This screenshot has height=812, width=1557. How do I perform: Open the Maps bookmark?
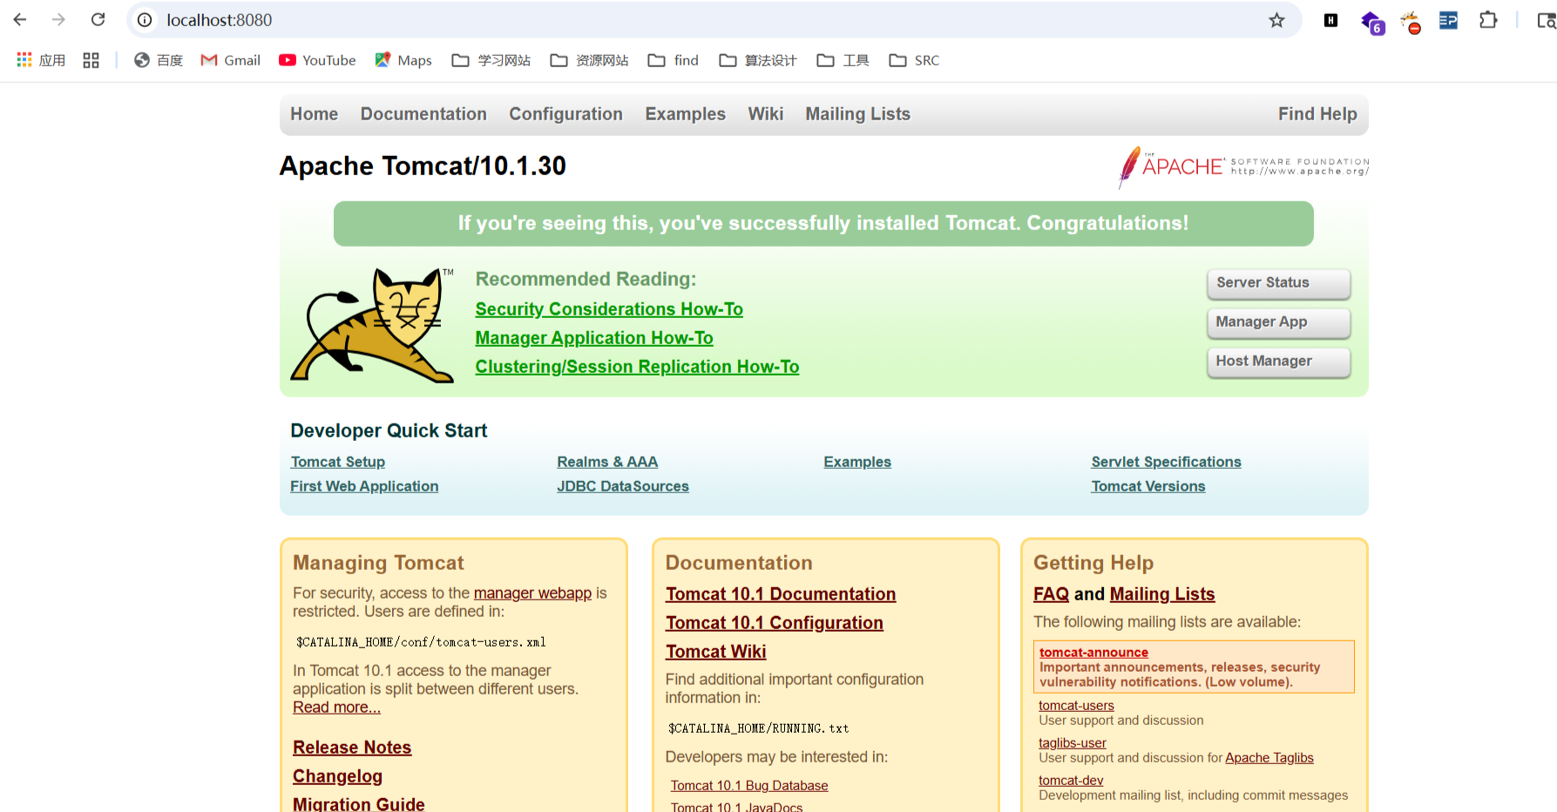click(403, 60)
